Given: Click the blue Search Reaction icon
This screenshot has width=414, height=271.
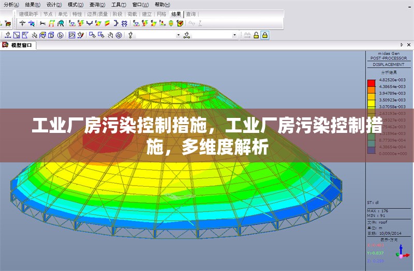Looking at the screenshot, I should point(32,23).
